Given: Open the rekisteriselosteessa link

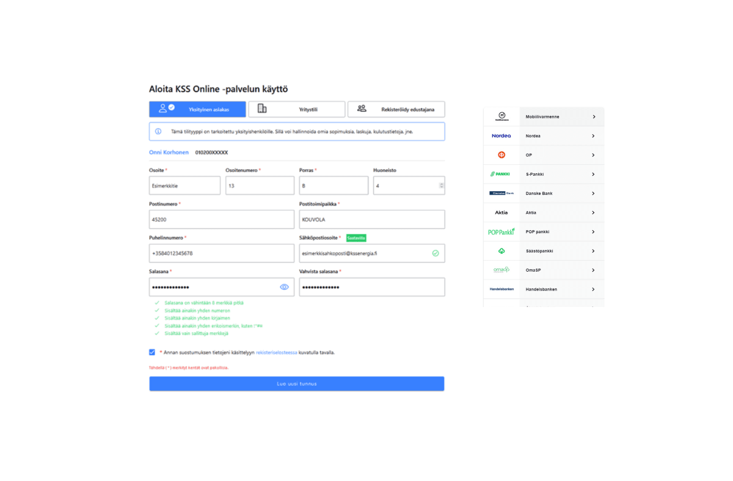Looking at the screenshot, I should point(276,352).
